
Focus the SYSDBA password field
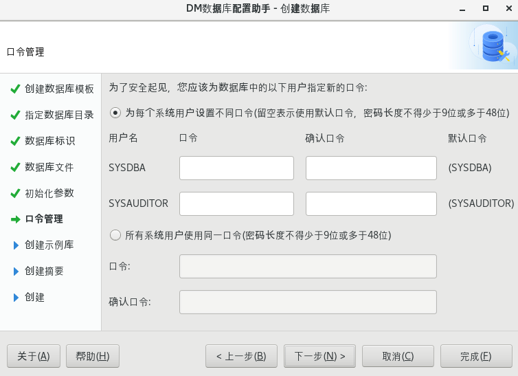[236, 168]
